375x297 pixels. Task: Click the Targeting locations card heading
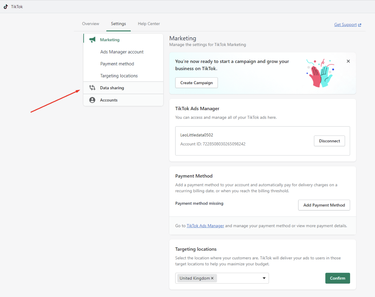(x=196, y=249)
